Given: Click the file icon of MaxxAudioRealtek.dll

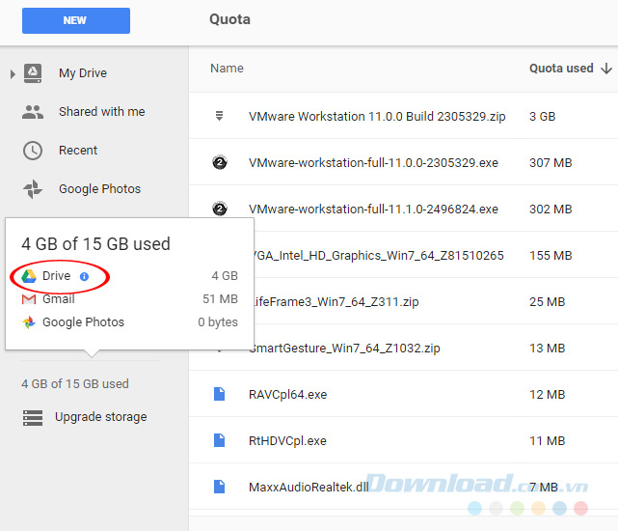Looking at the screenshot, I should (220, 487).
